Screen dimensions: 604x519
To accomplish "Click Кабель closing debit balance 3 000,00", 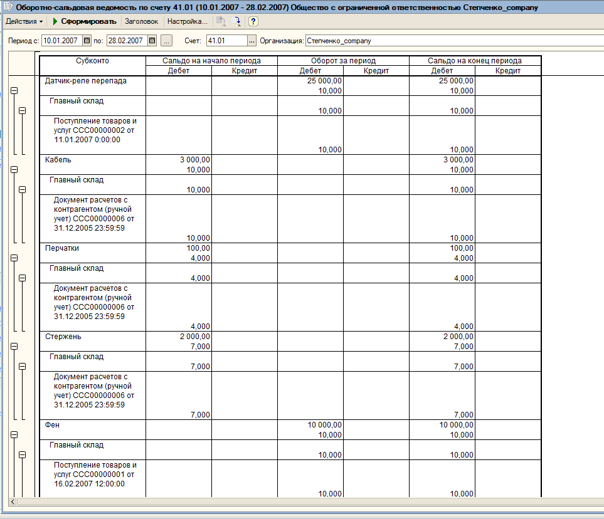I will [x=458, y=160].
